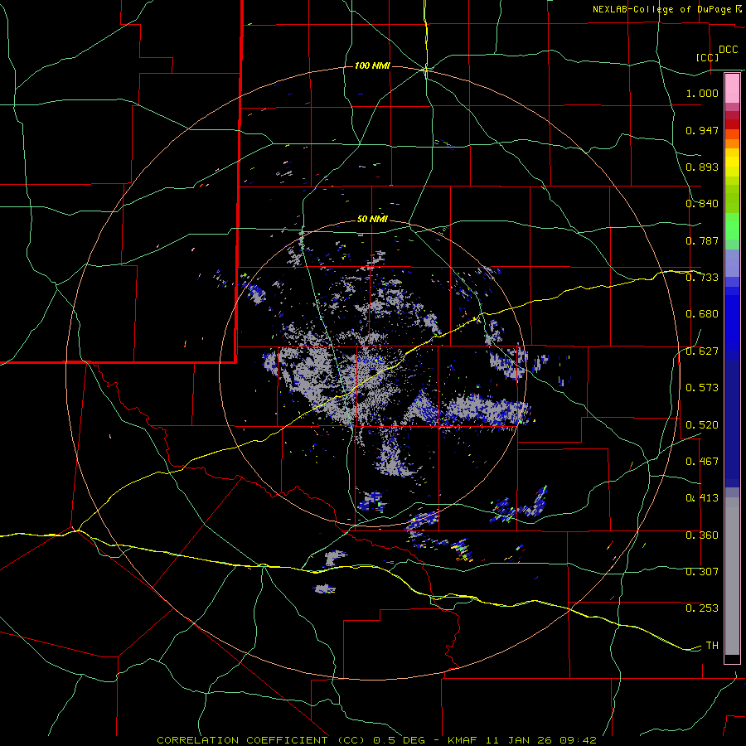Click the 0.840 legend value
Image resolution: width=746 pixels, height=746 pixels.
pyautogui.click(x=702, y=204)
